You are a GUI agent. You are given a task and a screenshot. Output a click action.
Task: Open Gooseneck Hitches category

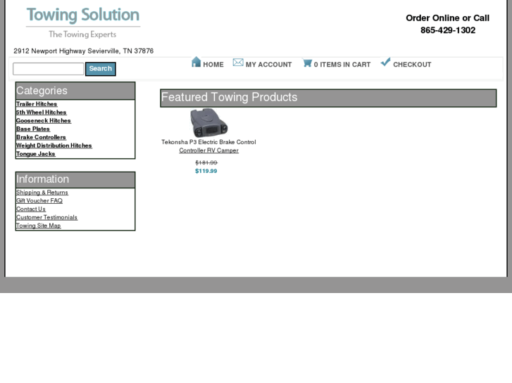[44, 121]
